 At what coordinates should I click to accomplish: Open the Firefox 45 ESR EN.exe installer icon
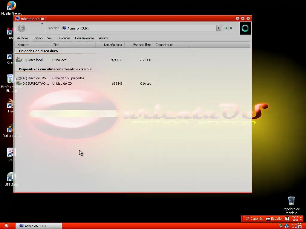[11, 78]
